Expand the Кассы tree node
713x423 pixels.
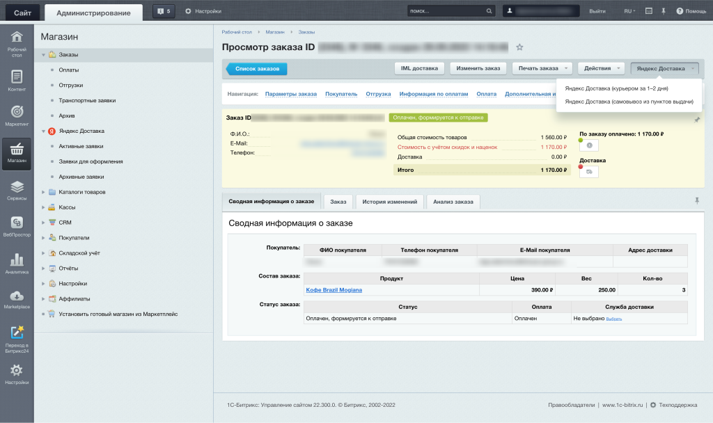(44, 207)
